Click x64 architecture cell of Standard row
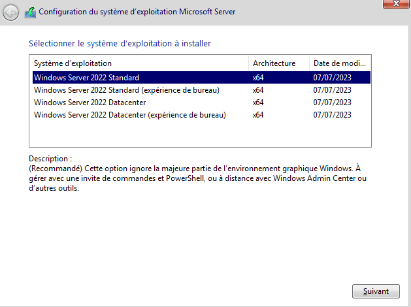Image resolution: width=411 pixels, height=307 pixels. click(258, 78)
